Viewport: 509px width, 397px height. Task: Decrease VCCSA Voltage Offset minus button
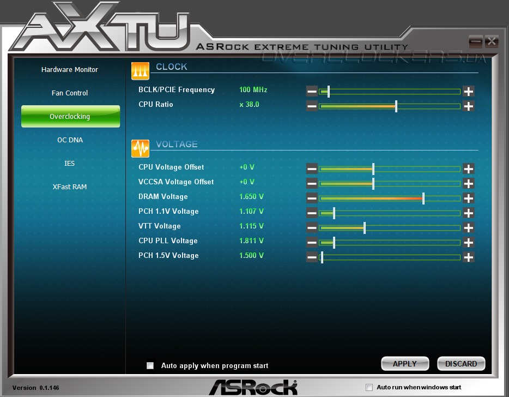[312, 183]
